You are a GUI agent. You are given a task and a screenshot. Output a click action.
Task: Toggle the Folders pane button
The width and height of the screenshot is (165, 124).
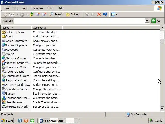(73, 14)
